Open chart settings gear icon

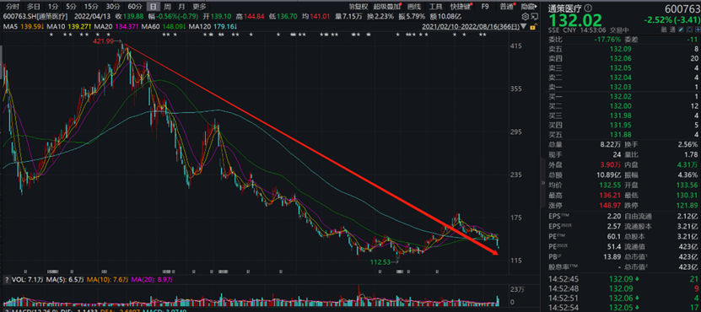[x=525, y=17]
